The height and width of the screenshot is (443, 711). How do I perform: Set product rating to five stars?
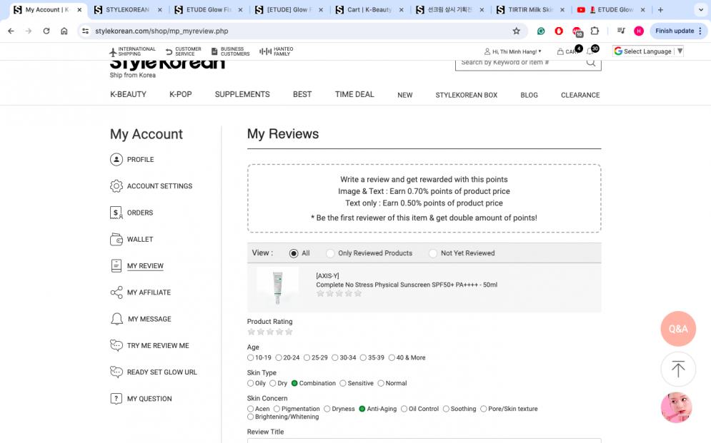click(x=289, y=332)
